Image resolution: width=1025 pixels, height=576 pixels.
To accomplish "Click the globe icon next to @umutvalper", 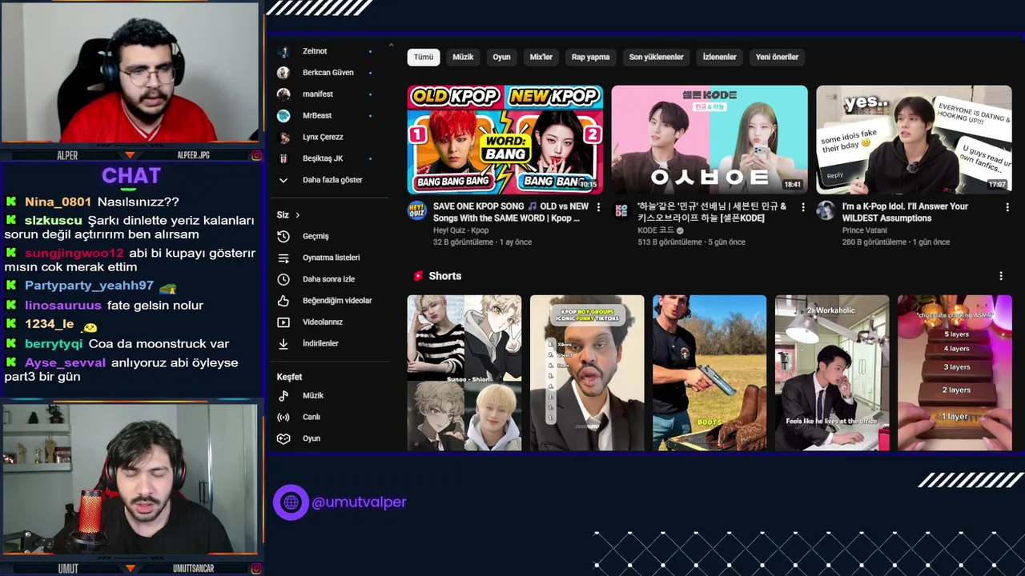I will coord(291,502).
